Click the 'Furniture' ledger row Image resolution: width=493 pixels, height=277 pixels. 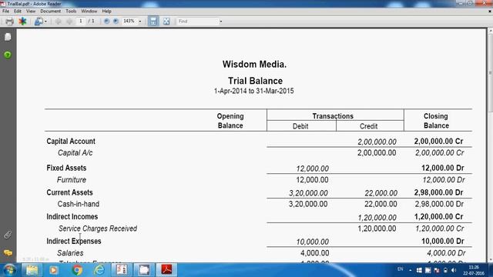255,180
